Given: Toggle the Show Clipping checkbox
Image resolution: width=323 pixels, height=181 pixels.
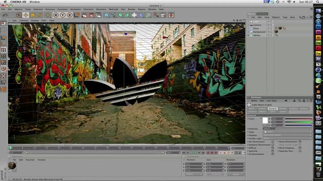Looking at the screenshot, I should click(300, 148).
